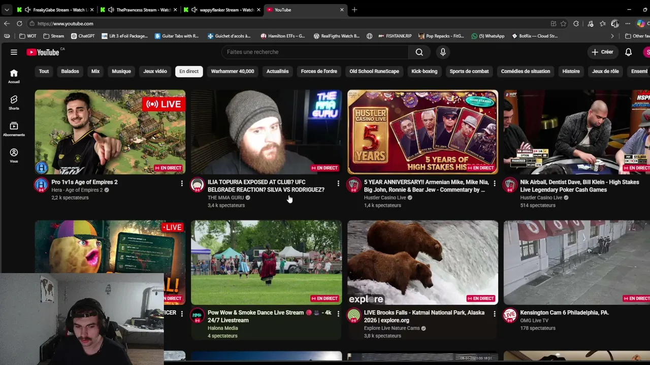
Task: Open the browser settings and more menu
Action: [628, 23]
